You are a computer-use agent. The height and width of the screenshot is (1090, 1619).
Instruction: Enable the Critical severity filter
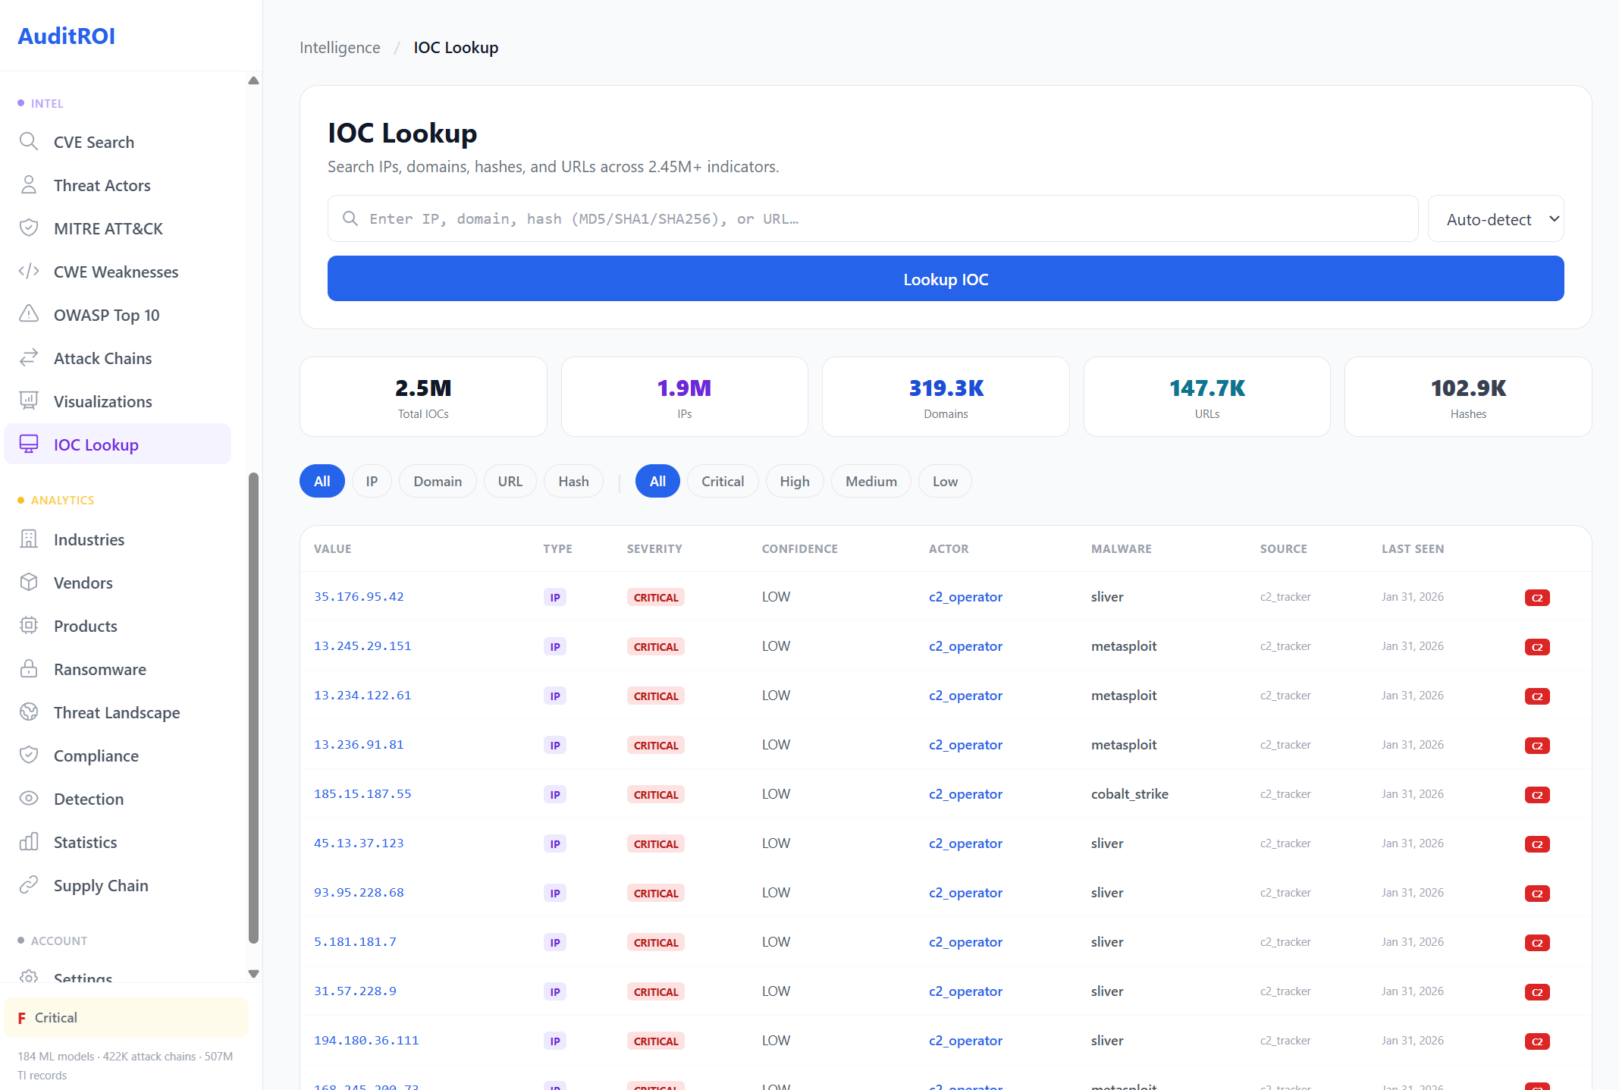722,481
